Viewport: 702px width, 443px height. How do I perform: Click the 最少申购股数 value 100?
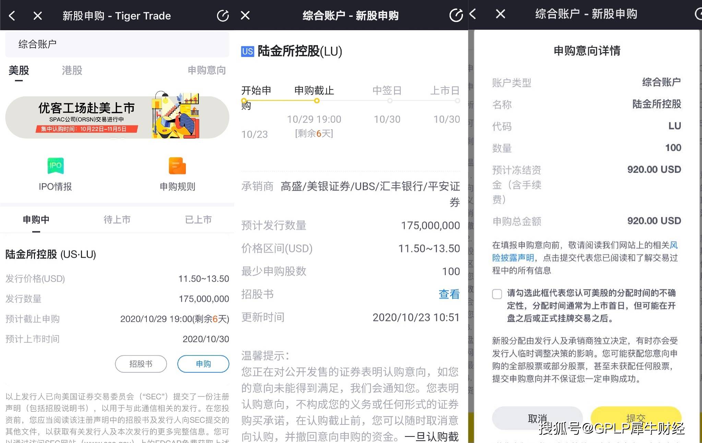(x=451, y=271)
